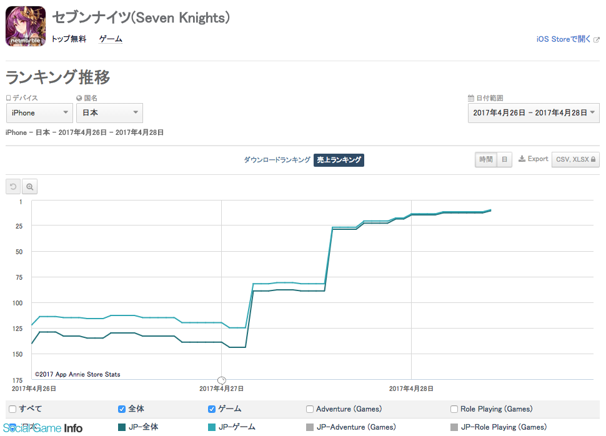
Task: Click the JP-Role Playing (Games) legend swatch
Action: [454, 427]
